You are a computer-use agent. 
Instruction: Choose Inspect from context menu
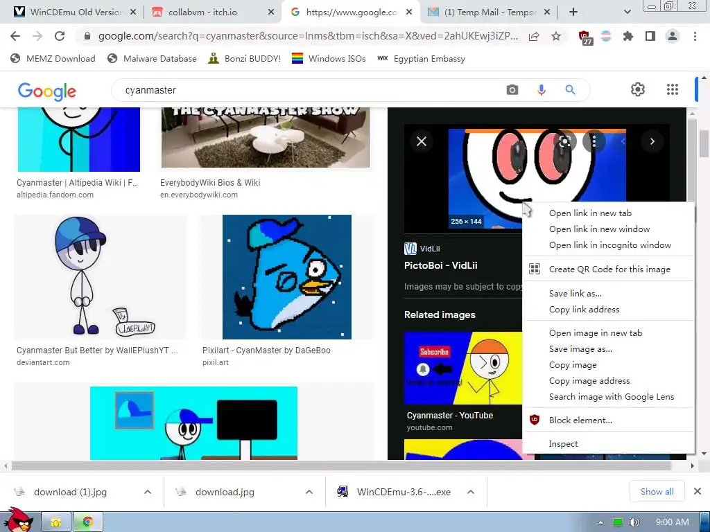[x=609, y=444]
